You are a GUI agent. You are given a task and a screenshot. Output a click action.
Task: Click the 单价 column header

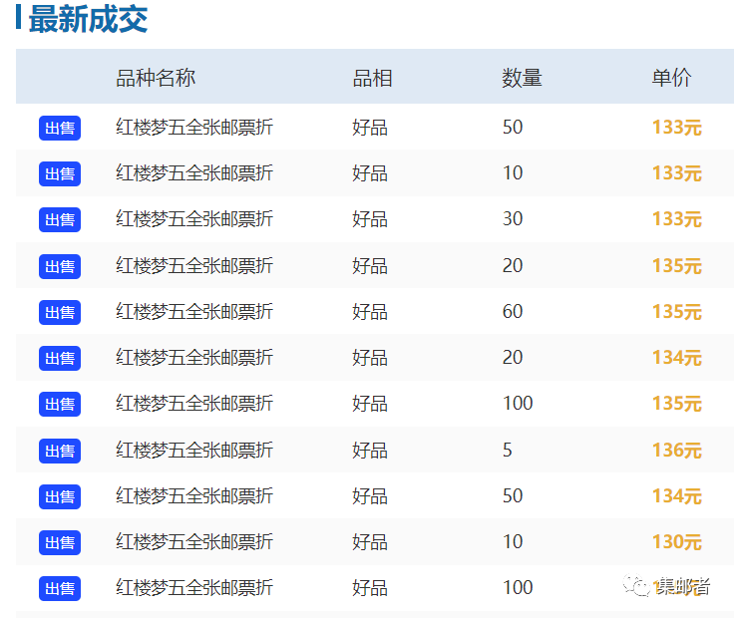(x=671, y=78)
